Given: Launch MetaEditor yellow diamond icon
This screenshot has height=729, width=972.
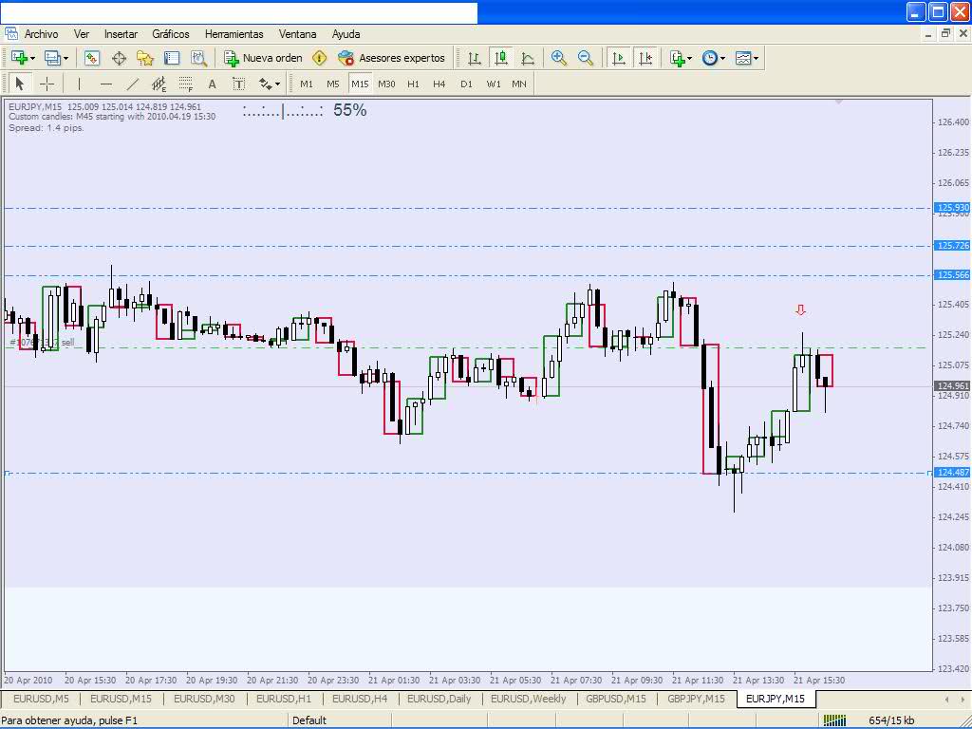Looking at the screenshot, I should [x=319, y=58].
